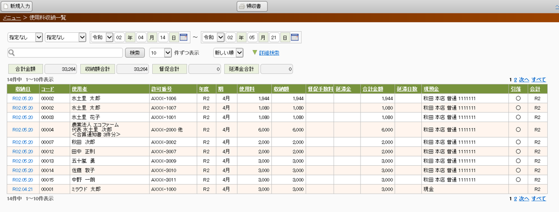559x212 pixels.
Task: Open R02.05.20 date link for 水土里 花子
Action: click(23, 117)
